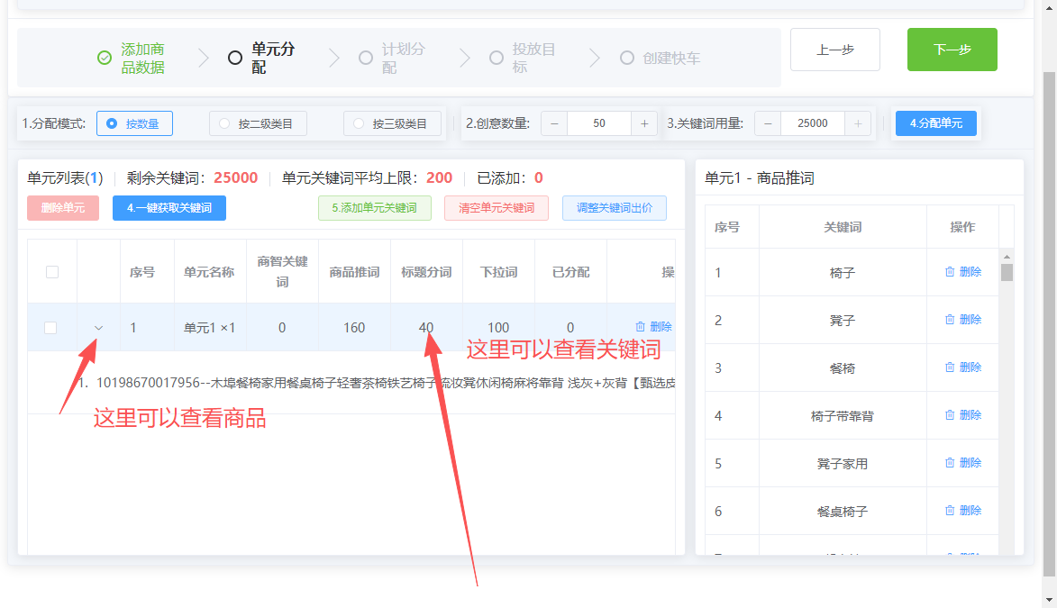Collapse 单元1 row product details chevron
This screenshot has width=1057, height=608.
tap(98, 328)
